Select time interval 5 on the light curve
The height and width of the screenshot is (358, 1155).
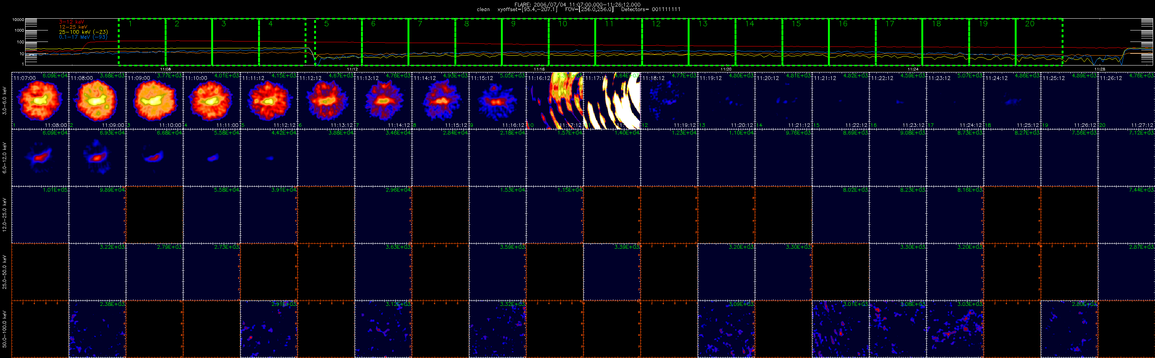tap(338, 42)
